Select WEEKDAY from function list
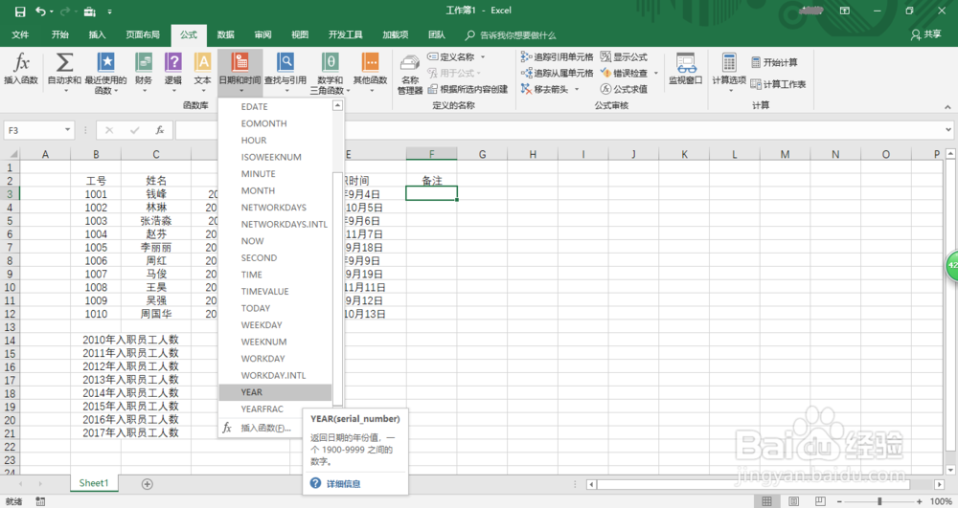The width and height of the screenshot is (958, 508). [275, 325]
